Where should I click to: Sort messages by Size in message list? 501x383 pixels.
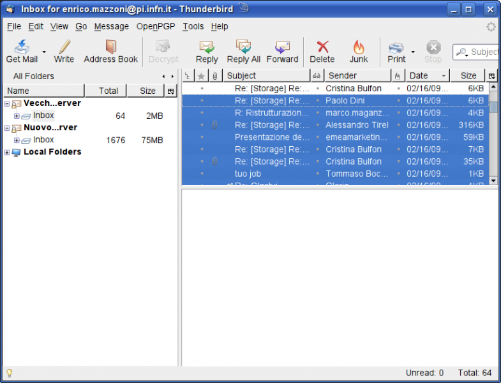pos(468,76)
